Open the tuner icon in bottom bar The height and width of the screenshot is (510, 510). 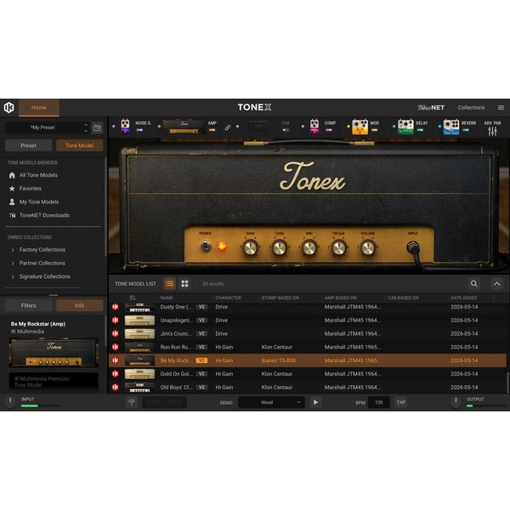pyautogui.click(x=132, y=402)
